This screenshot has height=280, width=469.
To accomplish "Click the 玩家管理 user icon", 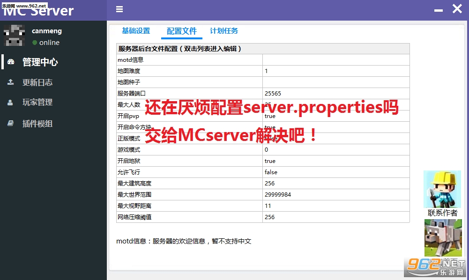I will (x=10, y=103).
